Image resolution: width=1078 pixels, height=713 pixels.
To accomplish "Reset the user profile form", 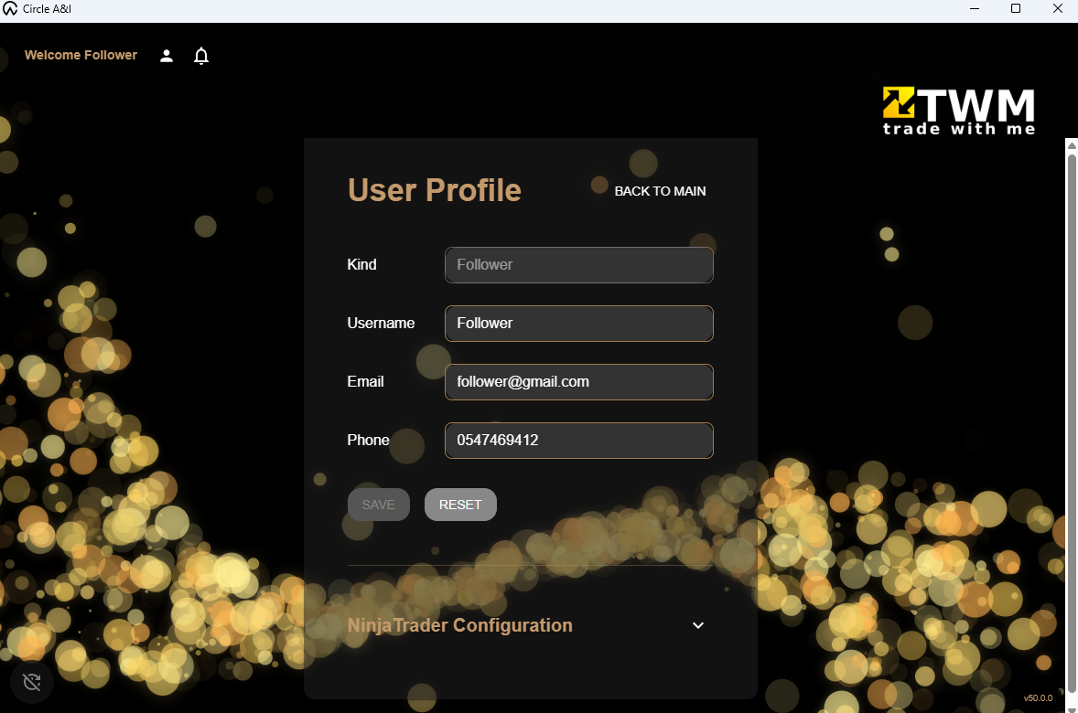I will [x=460, y=504].
